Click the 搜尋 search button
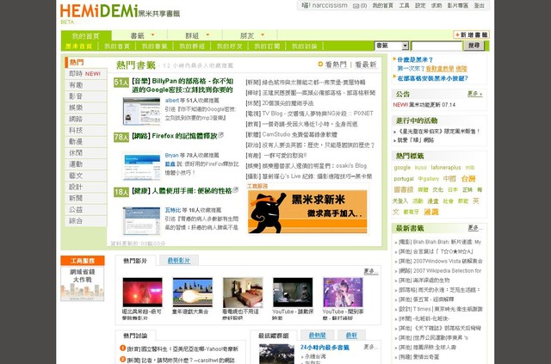 pyautogui.click(x=474, y=46)
